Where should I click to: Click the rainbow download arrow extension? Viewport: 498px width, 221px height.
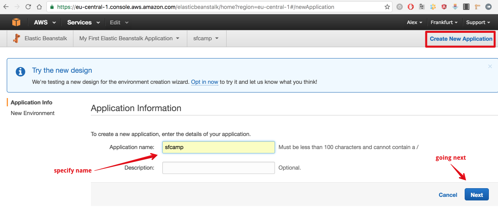tap(455, 7)
